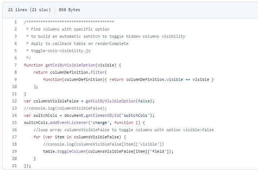Click the '//loop array columnsVisibleFalse' comment
258x175 pixels.
click(123, 130)
